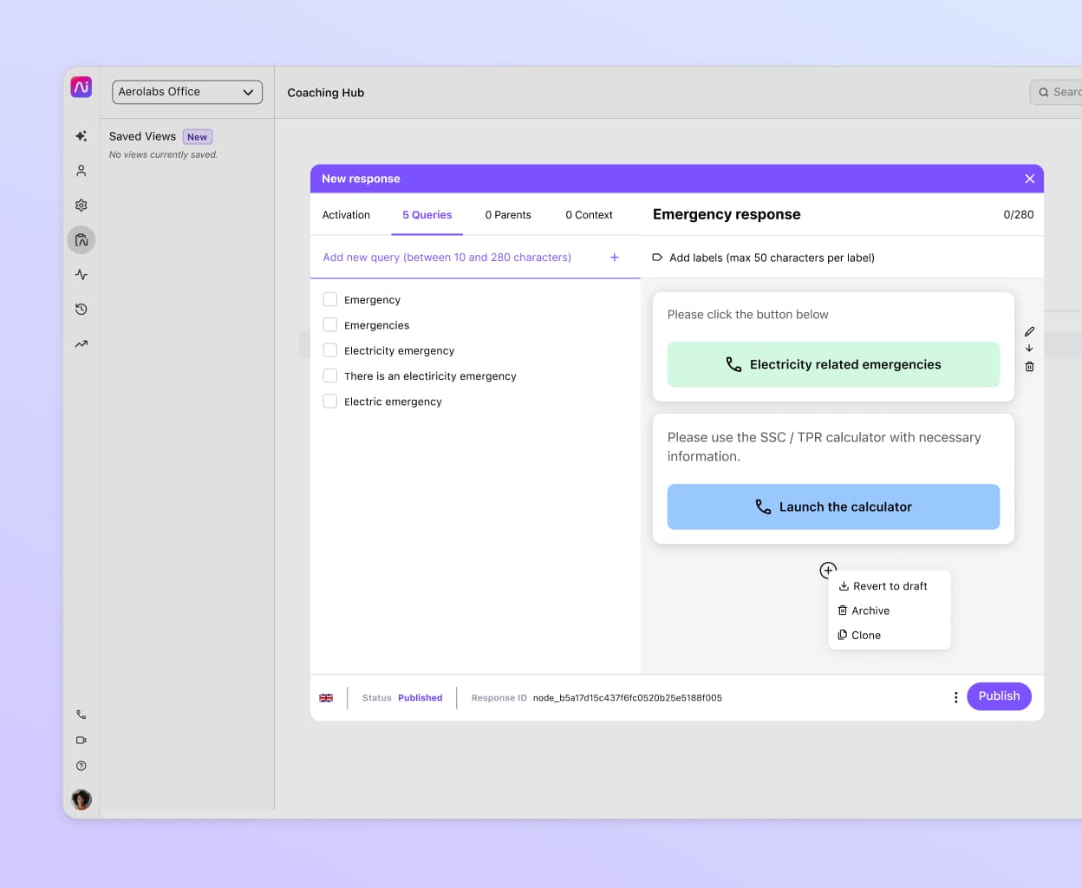The image size is (1082, 888).
Task: Open analytics via the trending arrow icon
Action: click(81, 343)
